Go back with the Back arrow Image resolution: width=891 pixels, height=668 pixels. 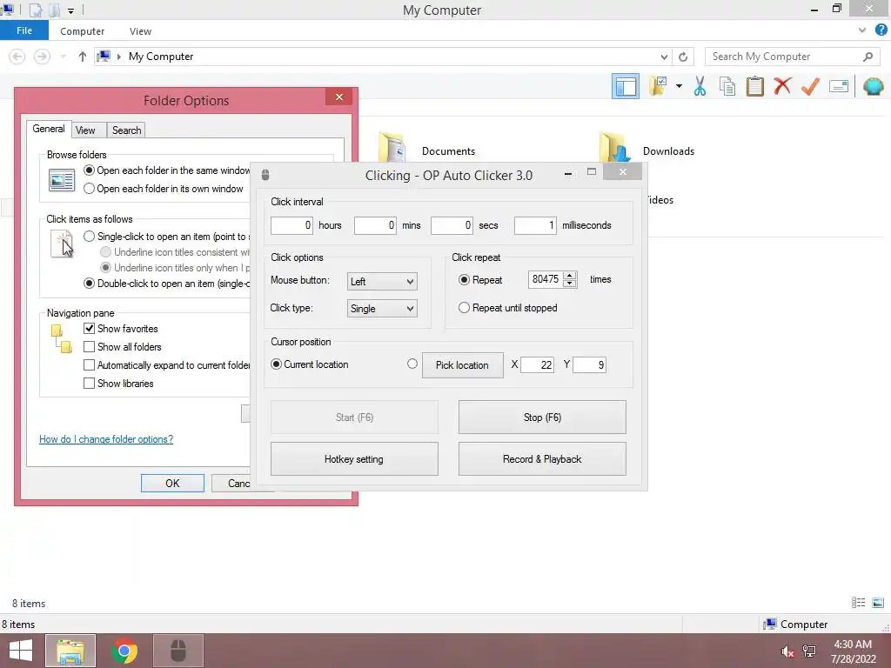tap(17, 57)
